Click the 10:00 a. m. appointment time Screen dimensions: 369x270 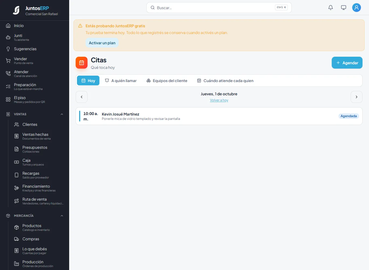[90, 116]
